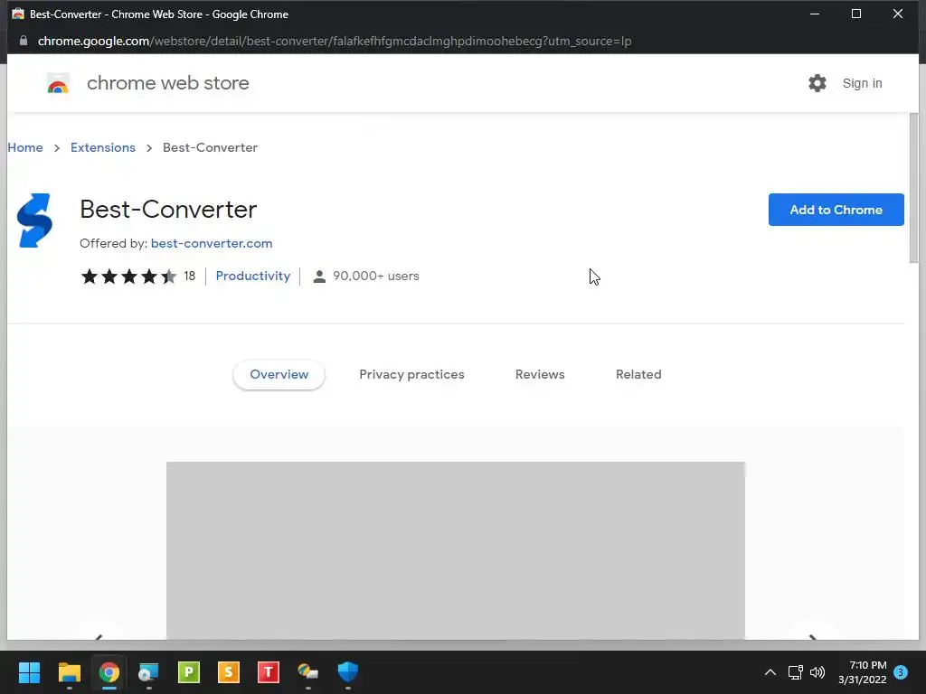This screenshot has width=926, height=694.
Task: Click the users person icon
Action: (319, 277)
